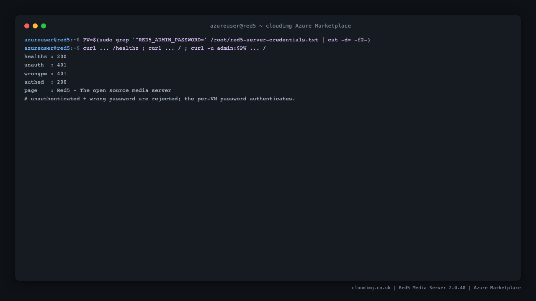Click the red close window button

[27, 26]
